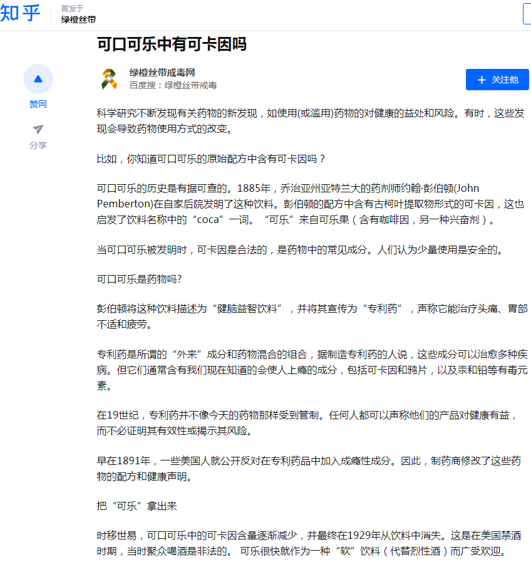Screen dimensions: 531x562
Task: Click paragraph starting 当可口可乐被发明时
Action: pos(300,250)
